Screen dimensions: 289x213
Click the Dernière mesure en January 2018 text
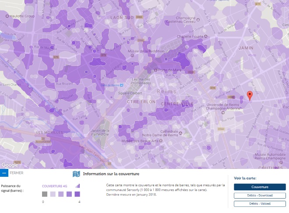pos(131,195)
